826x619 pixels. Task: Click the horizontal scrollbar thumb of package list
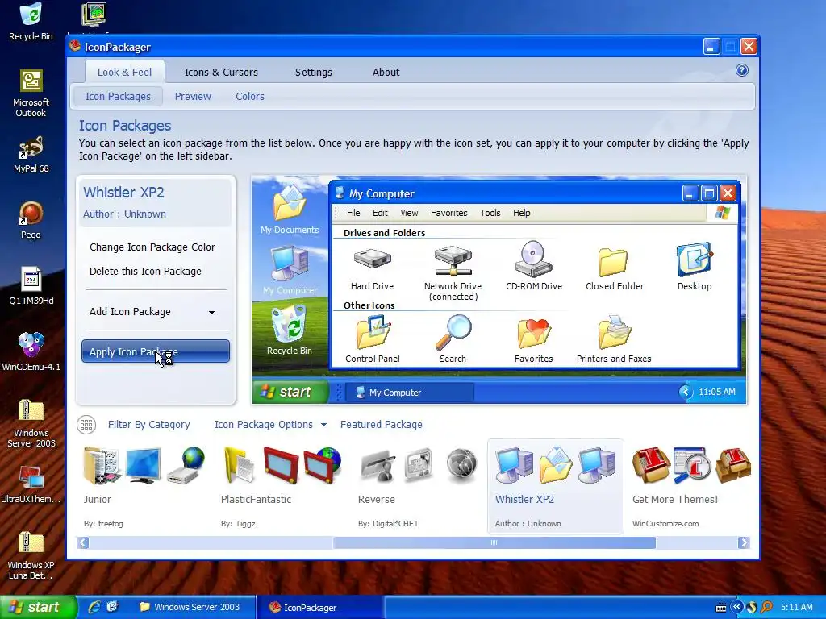pos(494,542)
